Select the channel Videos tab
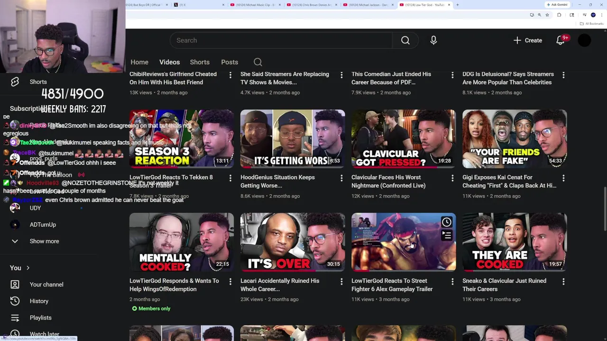The height and width of the screenshot is (341, 607). (x=169, y=62)
